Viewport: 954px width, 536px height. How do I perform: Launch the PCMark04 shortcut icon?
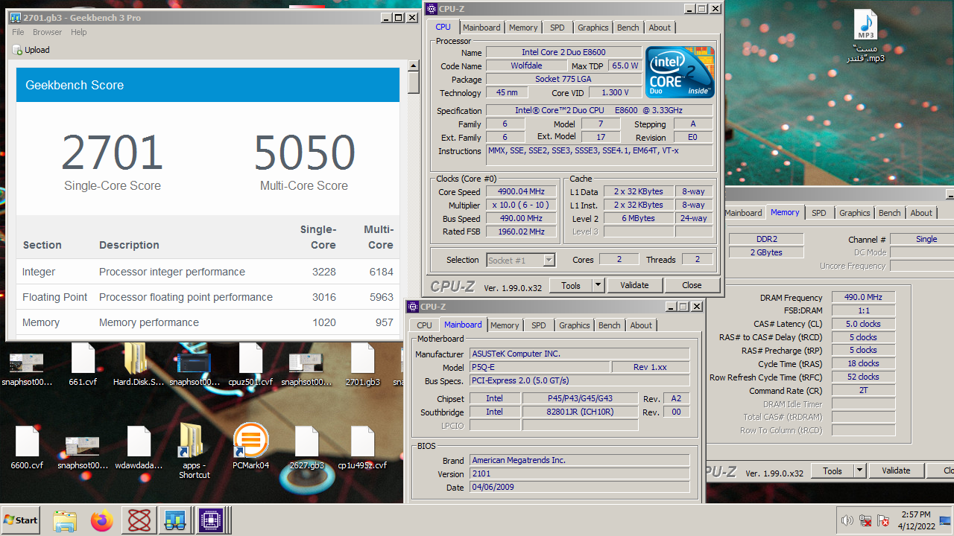tap(250, 441)
